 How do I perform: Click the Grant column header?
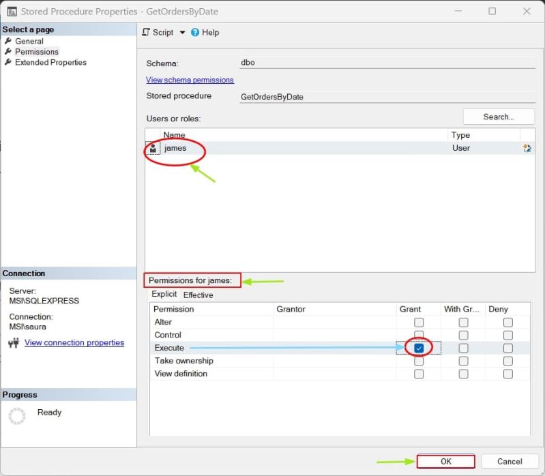418,309
